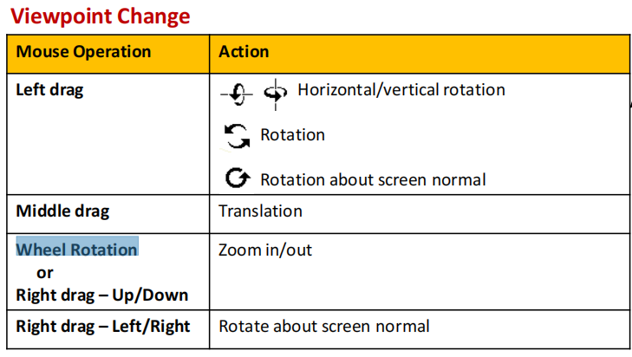Screen dimensions: 632x357
Task: Click the Middle drag row label
Action: [x=62, y=211]
